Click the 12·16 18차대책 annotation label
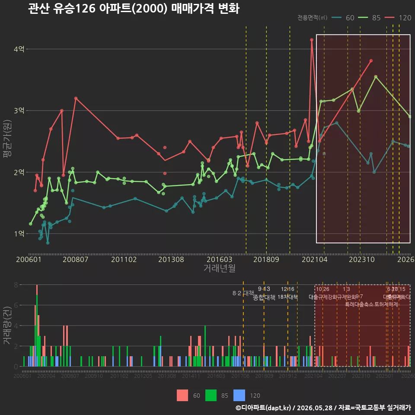Screen dimensions: 415x415 pyautogui.click(x=288, y=293)
